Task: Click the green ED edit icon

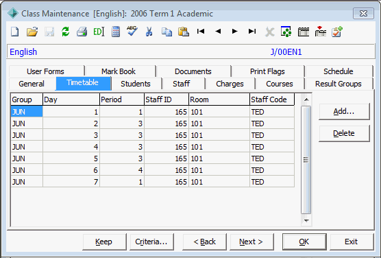Action: 99,32
